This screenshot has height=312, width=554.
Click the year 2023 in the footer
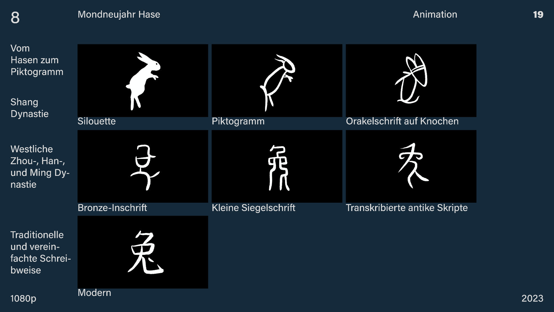532,298
